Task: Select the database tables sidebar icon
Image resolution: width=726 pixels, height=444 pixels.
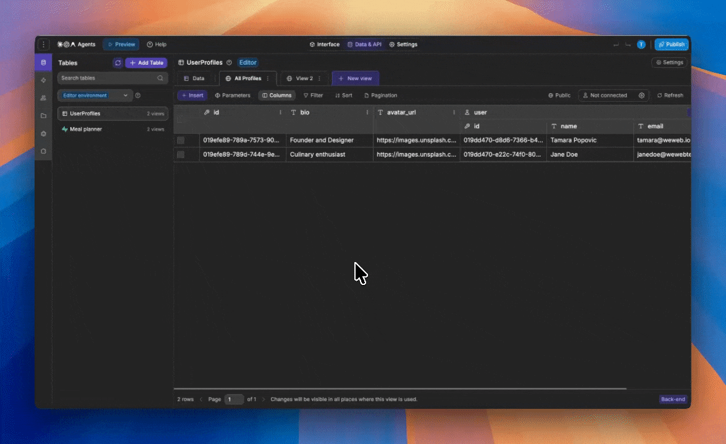Action: pos(43,62)
